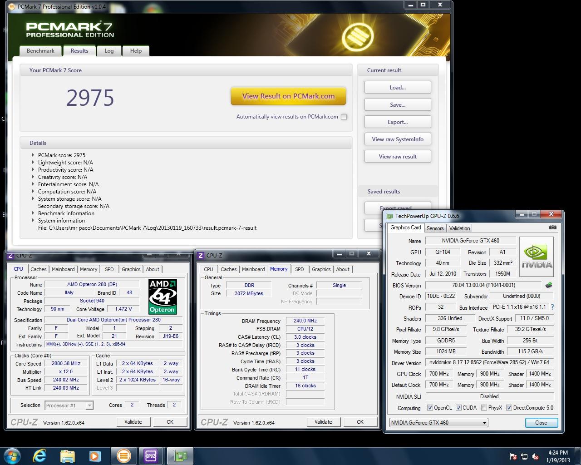581x465 pixels.
Task: Open Windows Media Player from the taskbar
Action: point(95,455)
